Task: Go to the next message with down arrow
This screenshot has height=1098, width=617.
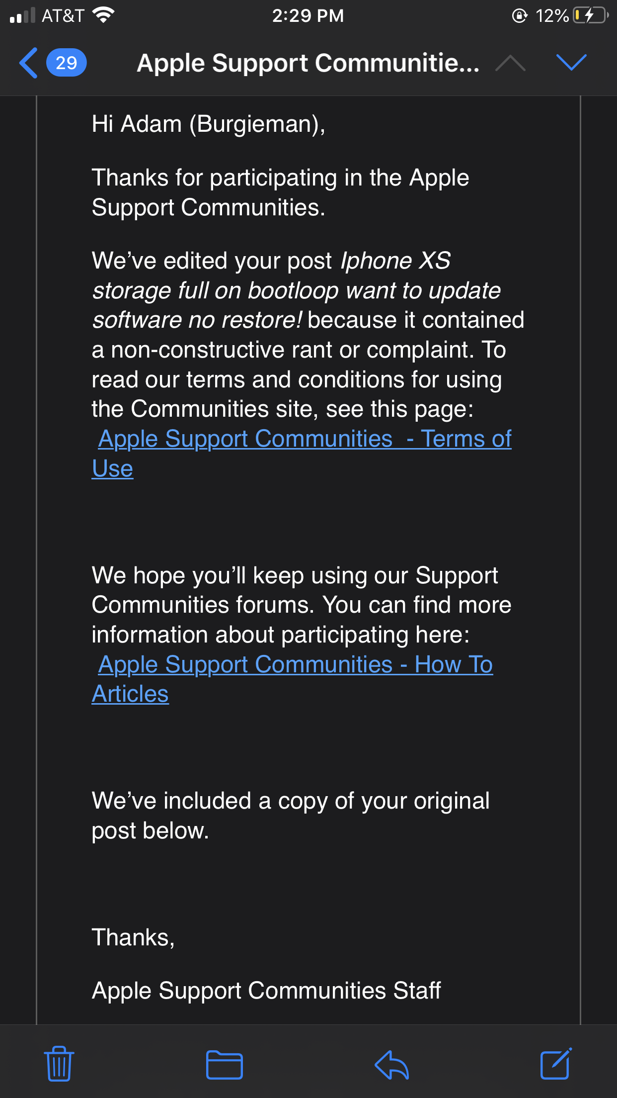Action: coord(571,63)
